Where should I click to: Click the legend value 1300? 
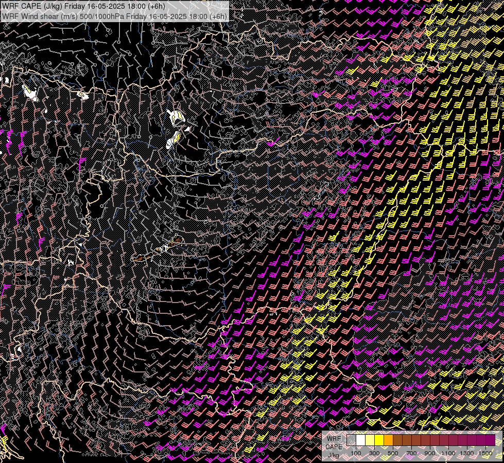coord(467,453)
